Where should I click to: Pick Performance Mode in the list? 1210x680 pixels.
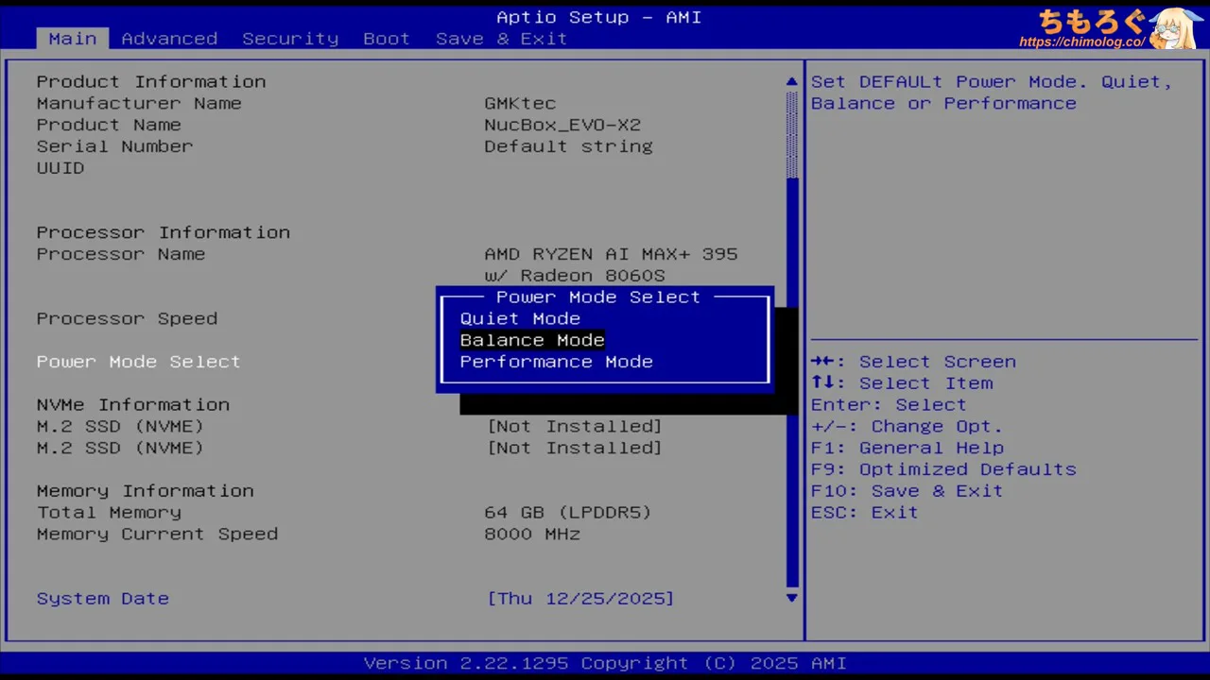coord(556,363)
